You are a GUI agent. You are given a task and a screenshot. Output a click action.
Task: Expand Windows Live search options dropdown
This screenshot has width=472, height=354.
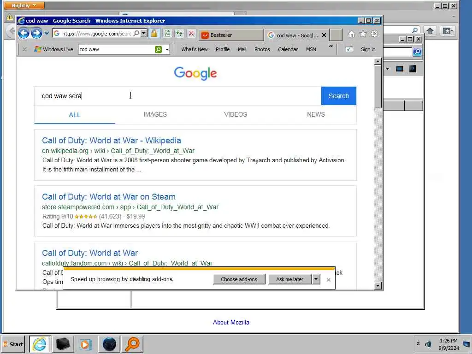point(167,49)
